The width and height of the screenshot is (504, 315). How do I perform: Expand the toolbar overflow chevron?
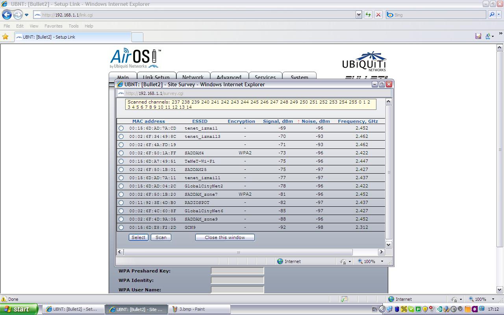[500, 34]
